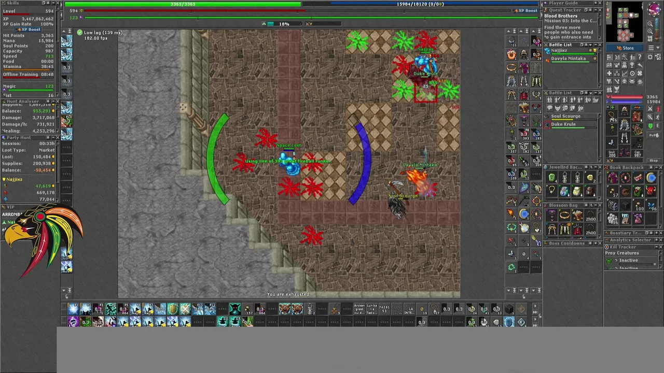Select the boots equipment slot

(x=625, y=151)
